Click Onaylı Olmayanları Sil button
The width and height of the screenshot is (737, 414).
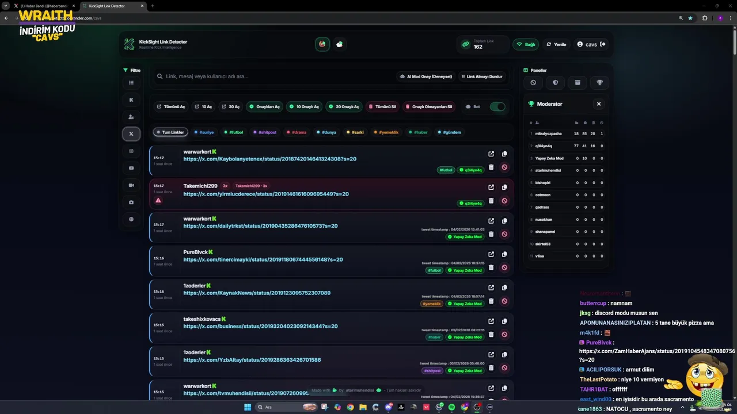428,106
